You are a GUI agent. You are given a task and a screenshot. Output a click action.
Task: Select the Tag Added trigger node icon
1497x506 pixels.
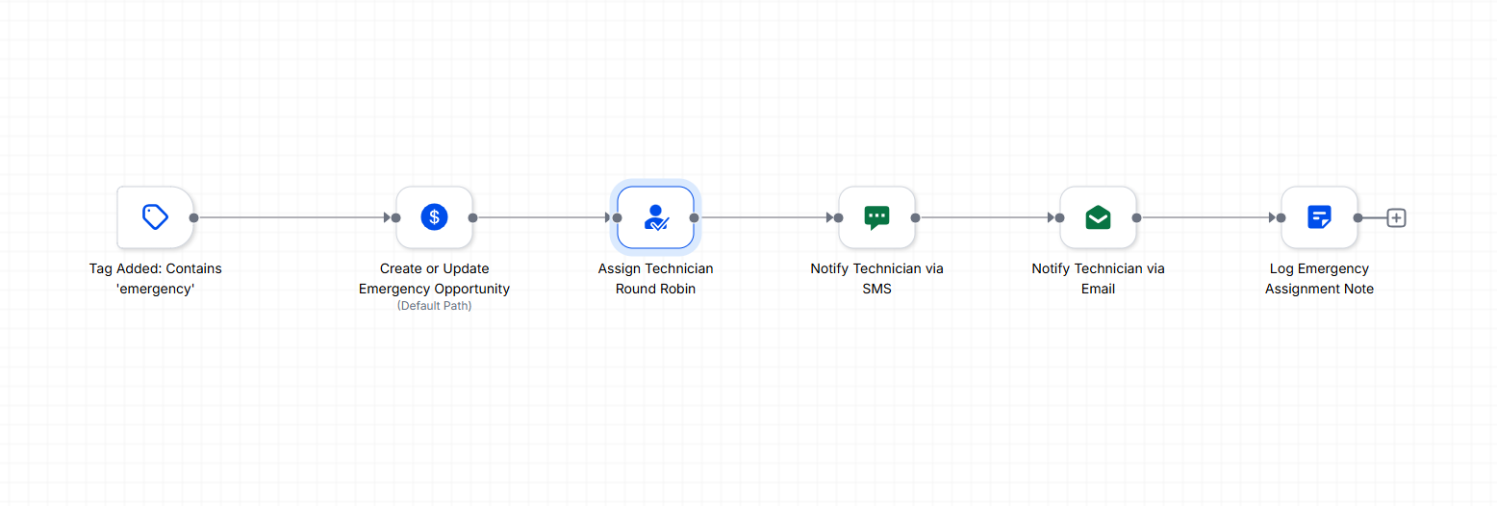[x=155, y=217]
